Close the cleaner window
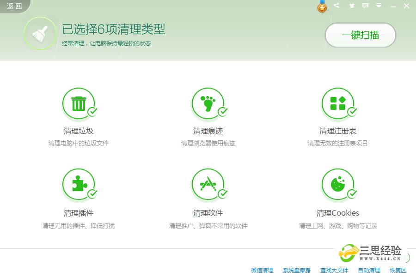The height and width of the screenshot is (277, 416). click(406, 6)
